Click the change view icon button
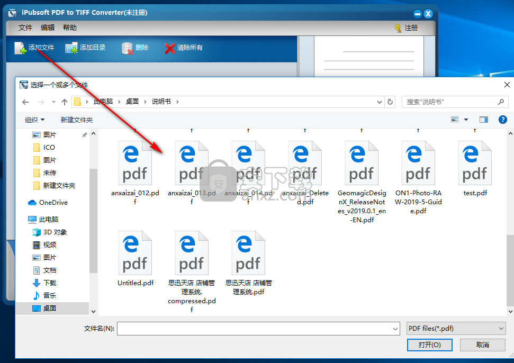The image size is (514, 363). 455,120
